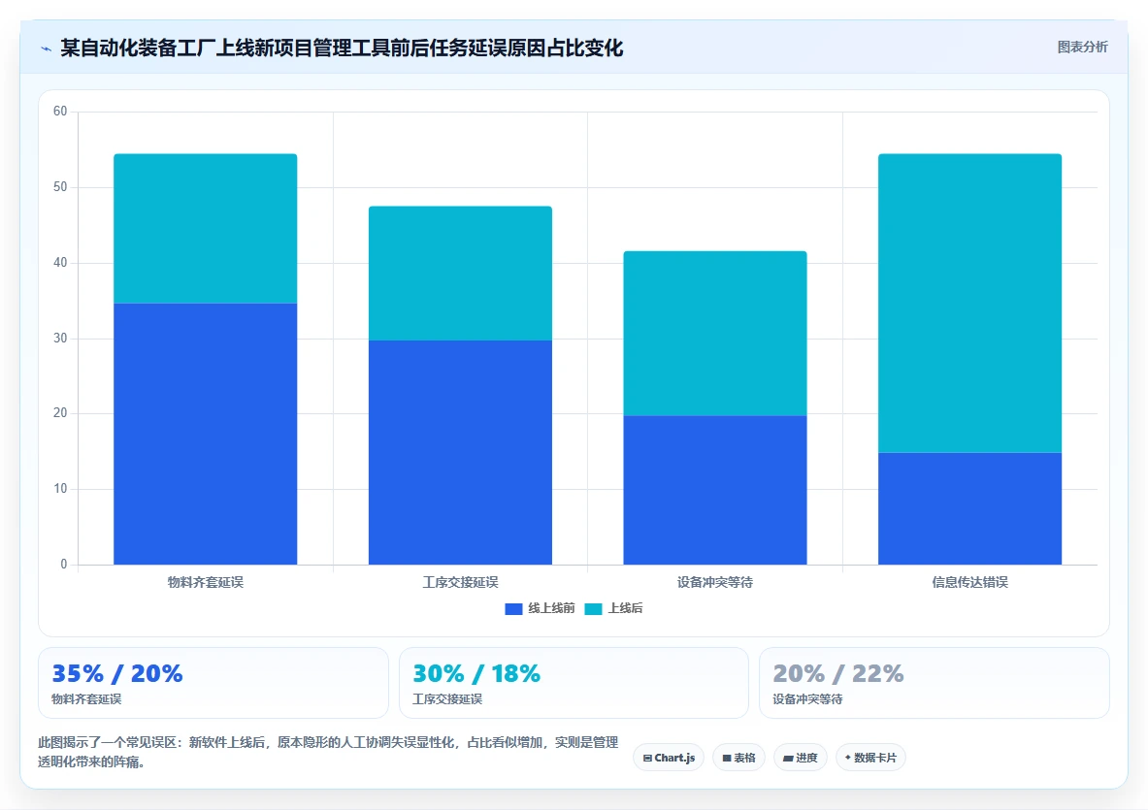Click the 工序交接延误 caption in the second card
The image size is (1148, 810).
click(447, 699)
